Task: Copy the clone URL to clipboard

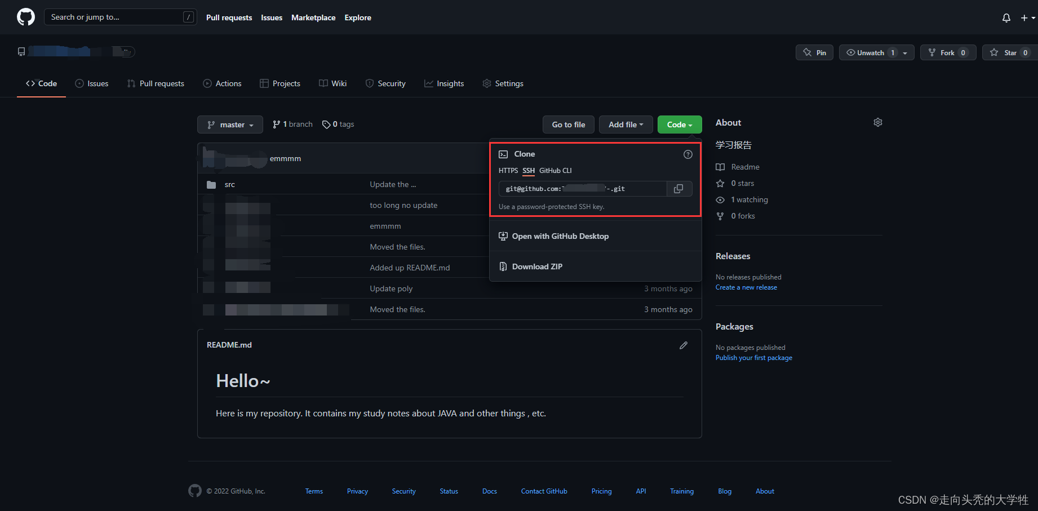Action: [679, 189]
